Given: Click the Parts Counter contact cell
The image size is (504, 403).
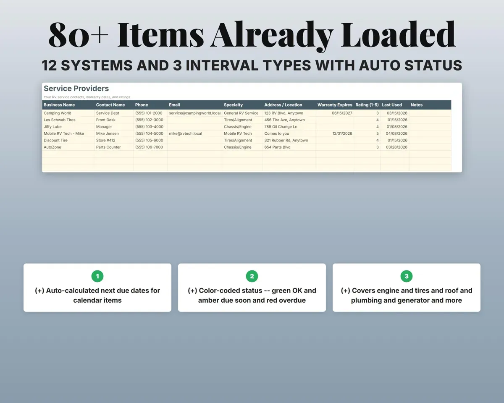Looking at the screenshot, I should [x=114, y=147].
